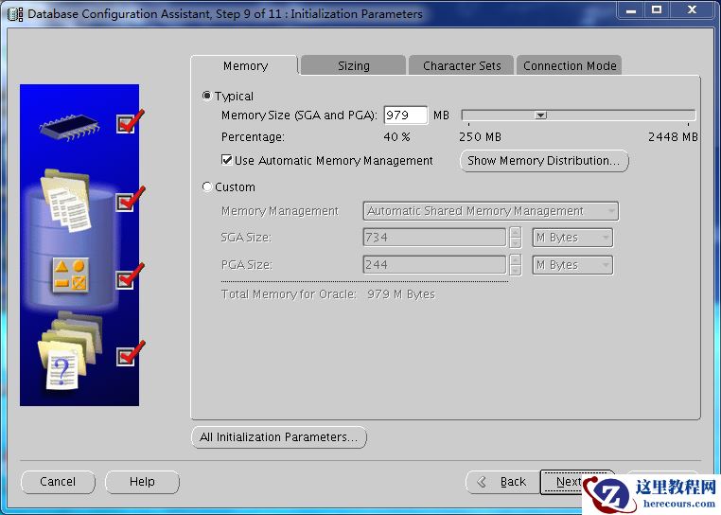The height and width of the screenshot is (515, 721).
Task: Click the checkmark beside question folders icon
Action: coord(130,354)
